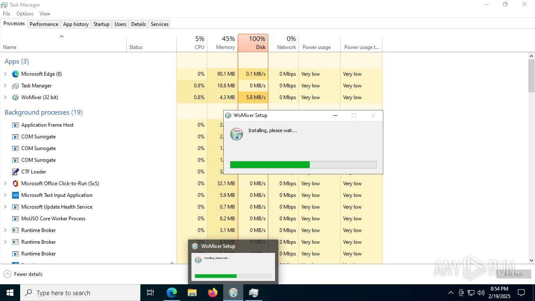The height and width of the screenshot is (301, 535).
Task: Select the MoUSO Core Worker Process row
Action: click(191, 219)
